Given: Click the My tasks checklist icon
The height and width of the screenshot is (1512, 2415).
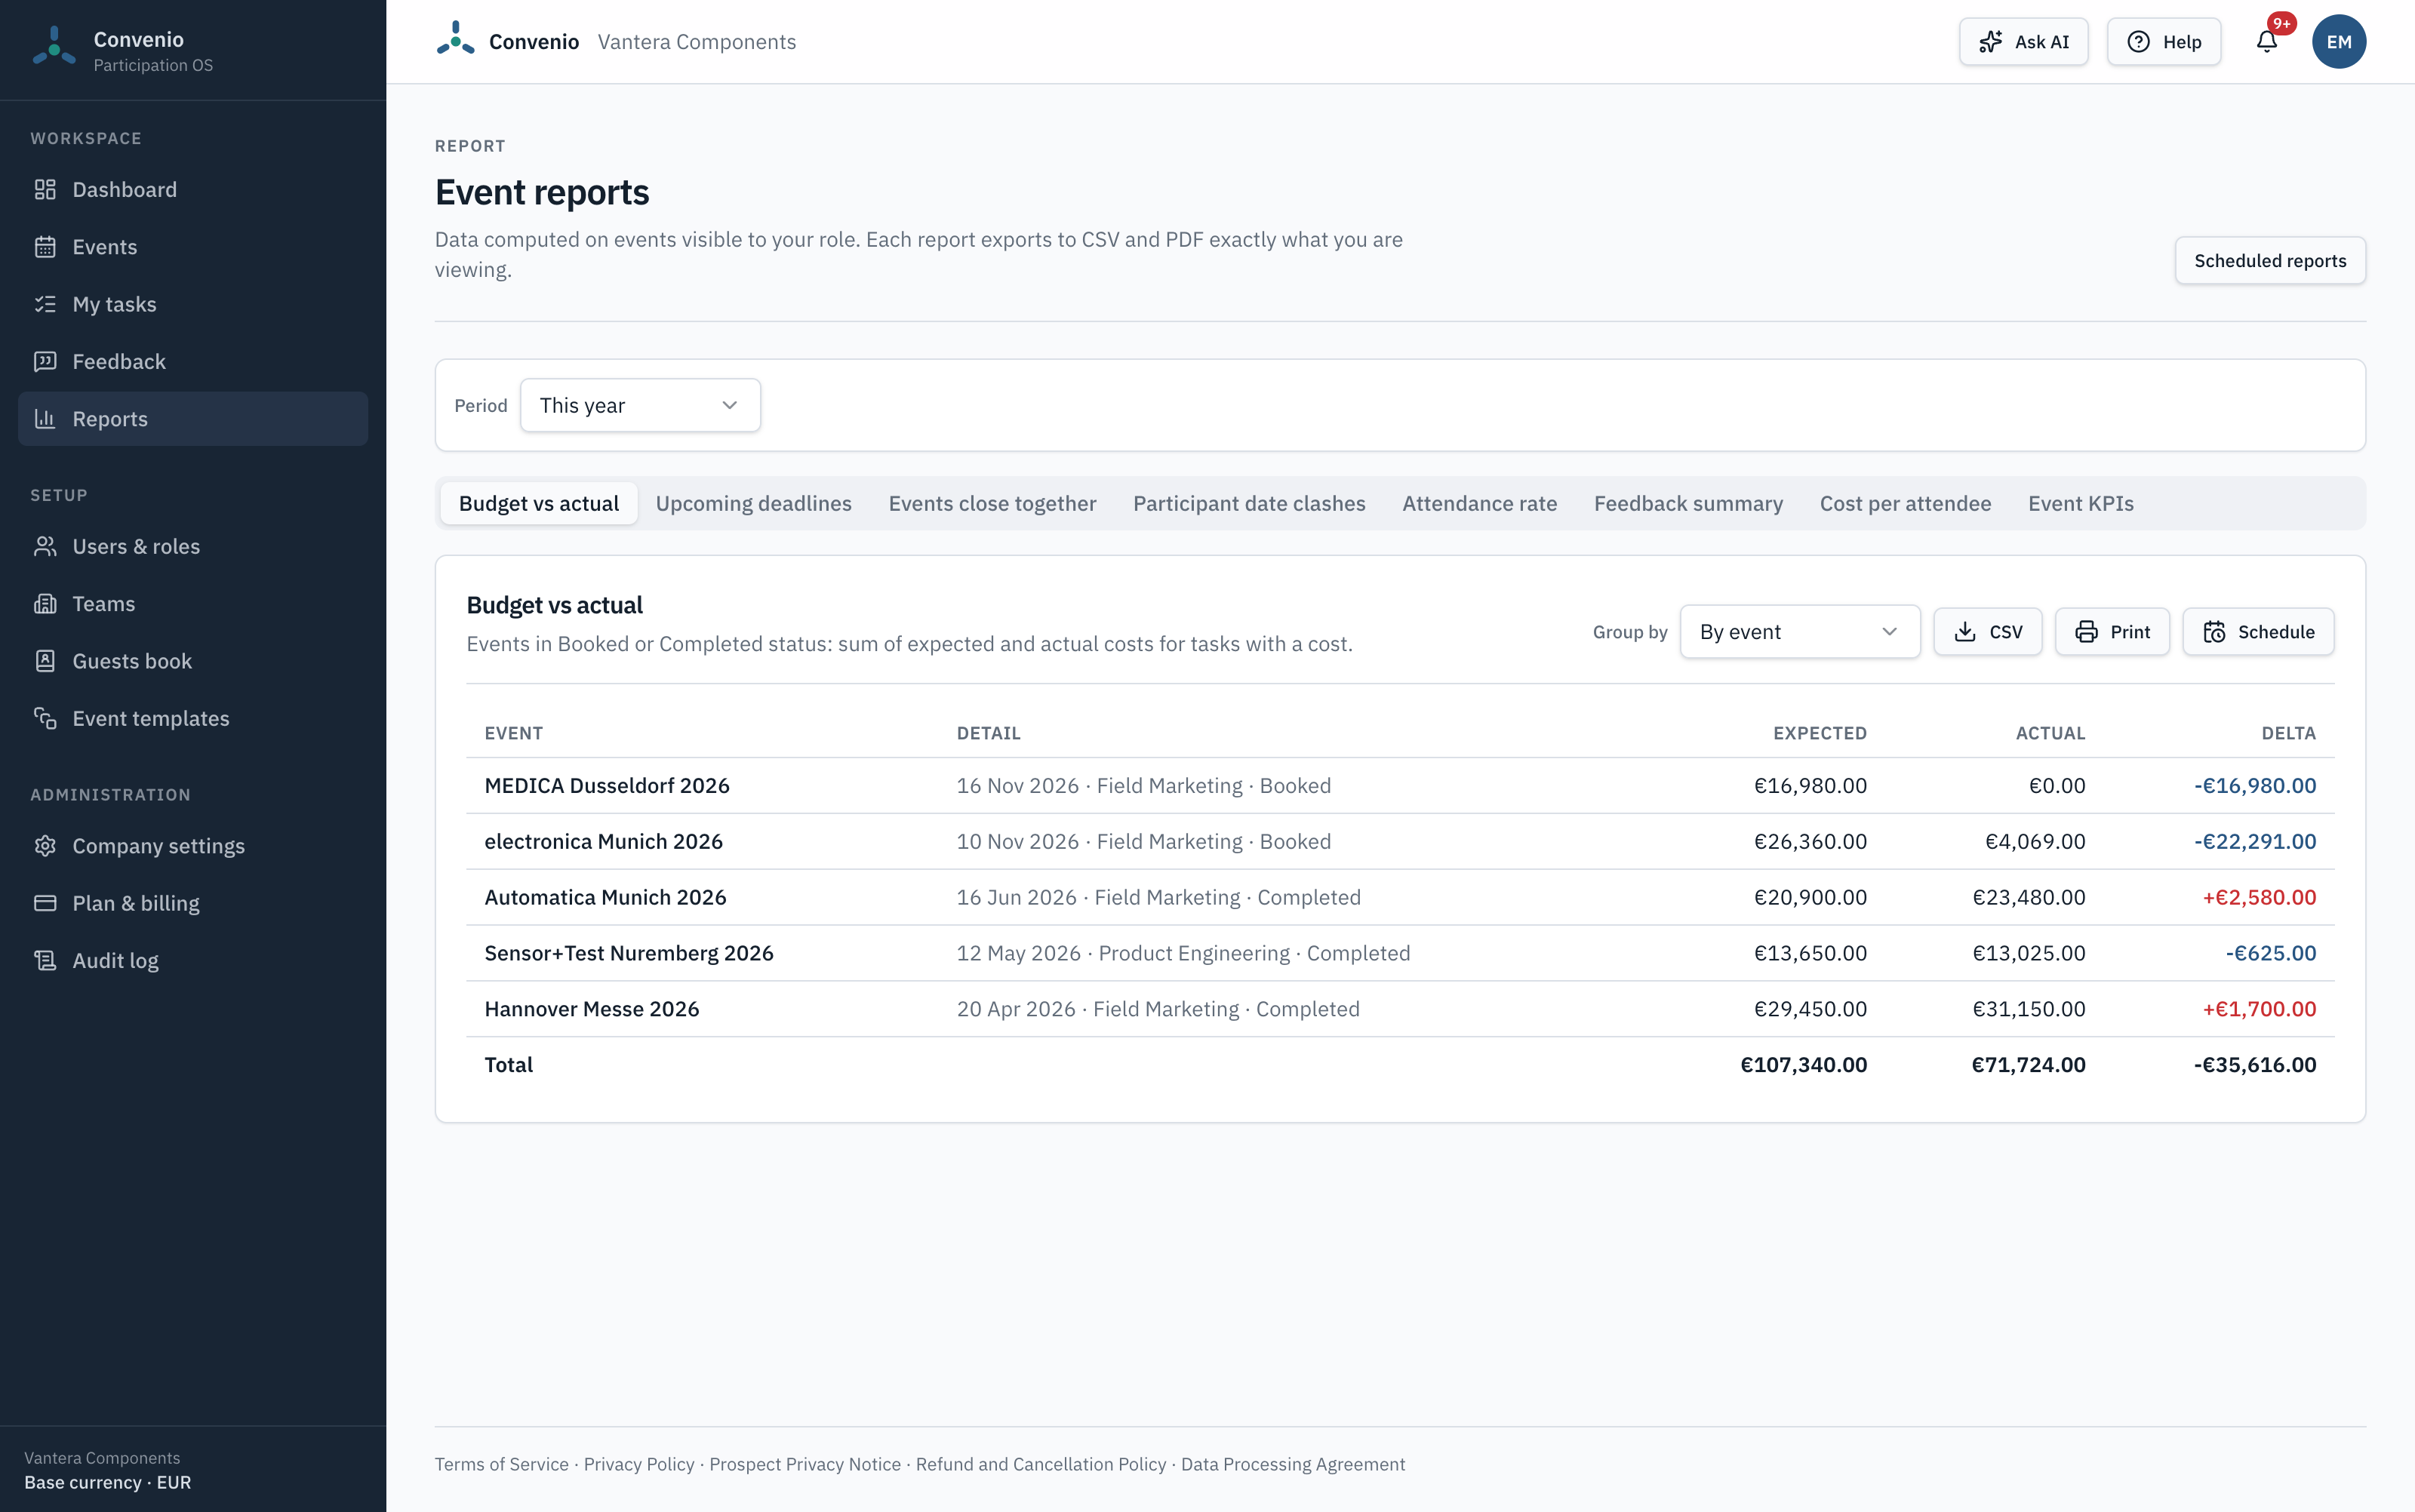Looking at the screenshot, I should 45,304.
